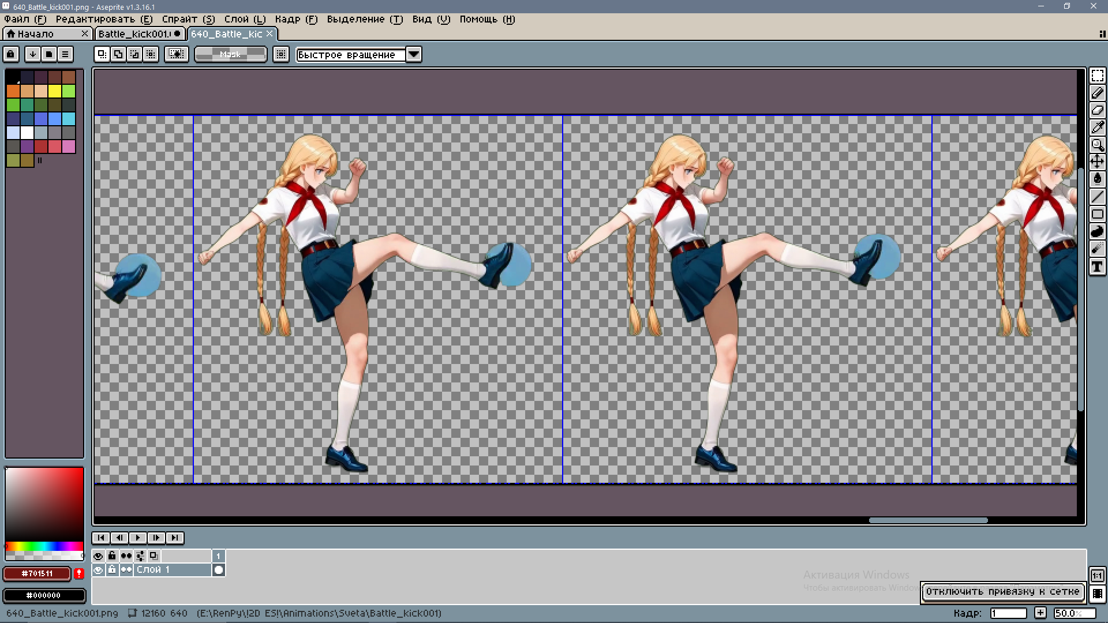Image resolution: width=1108 pixels, height=623 pixels.
Task: Select the Rectangle shape tool
Action: (x=1097, y=214)
